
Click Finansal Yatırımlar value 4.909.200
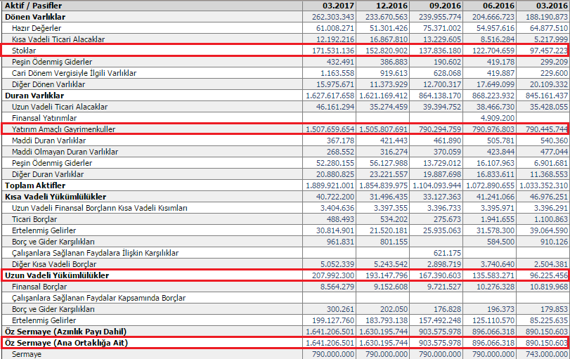click(498, 118)
